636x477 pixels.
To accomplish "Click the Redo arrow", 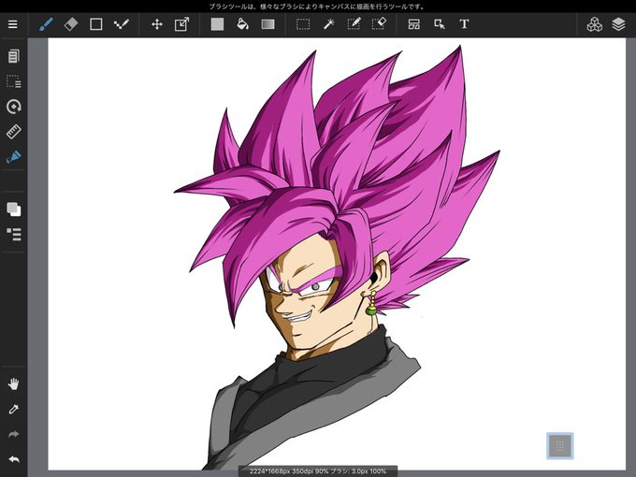I will 13,434.
